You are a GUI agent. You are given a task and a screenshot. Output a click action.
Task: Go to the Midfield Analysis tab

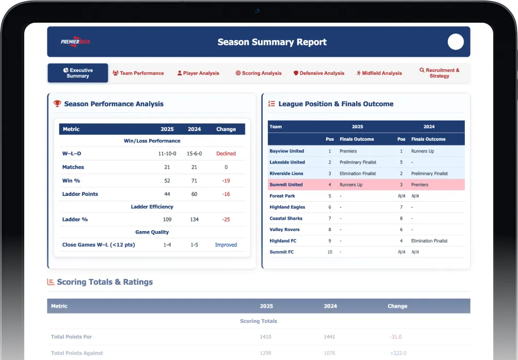tap(379, 73)
